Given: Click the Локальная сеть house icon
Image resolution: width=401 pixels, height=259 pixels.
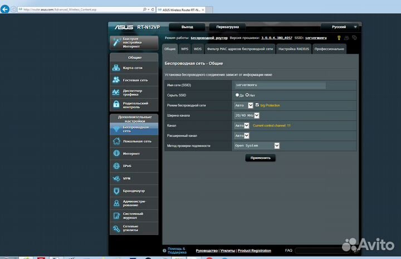Looking at the screenshot, I should tap(116, 141).
